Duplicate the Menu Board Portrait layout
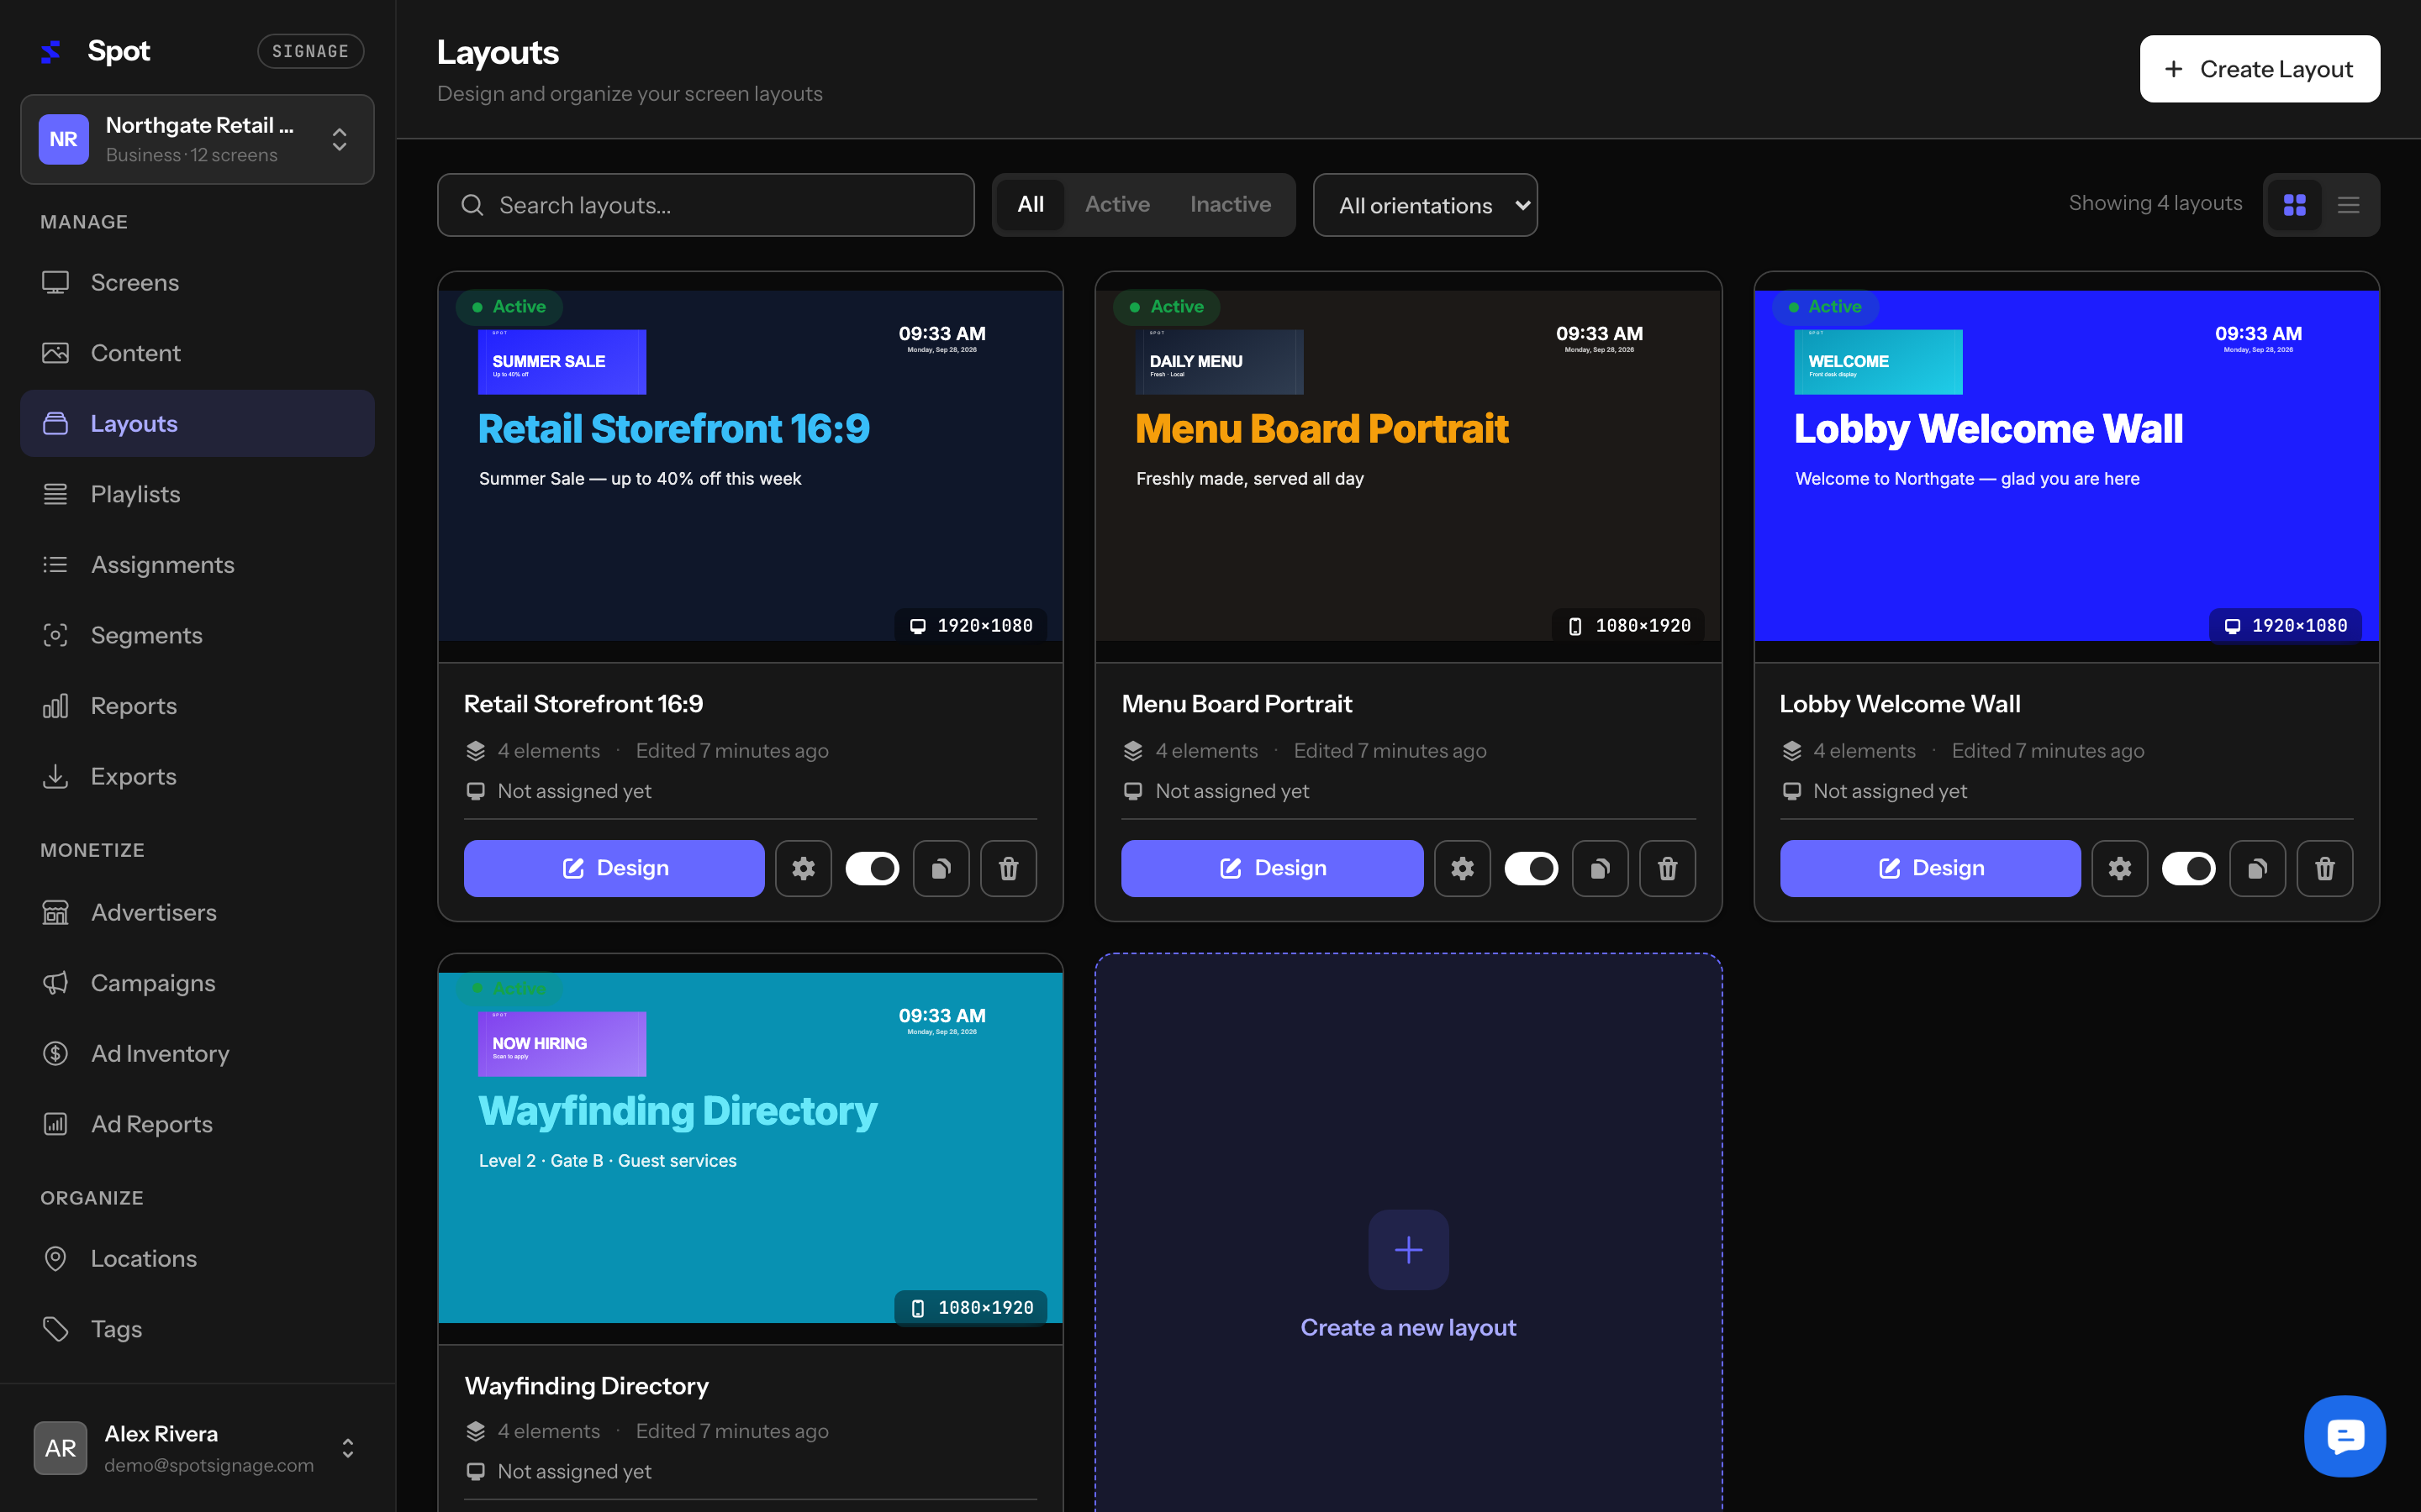The image size is (2421, 1512). point(1600,868)
